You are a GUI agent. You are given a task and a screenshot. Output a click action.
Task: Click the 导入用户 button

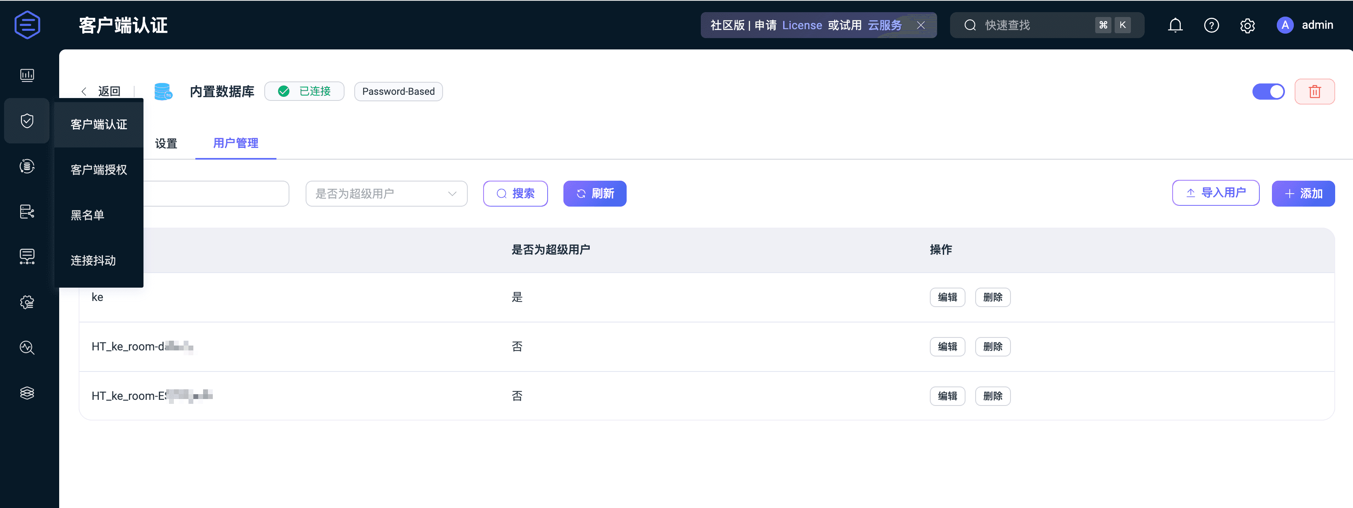coord(1215,193)
